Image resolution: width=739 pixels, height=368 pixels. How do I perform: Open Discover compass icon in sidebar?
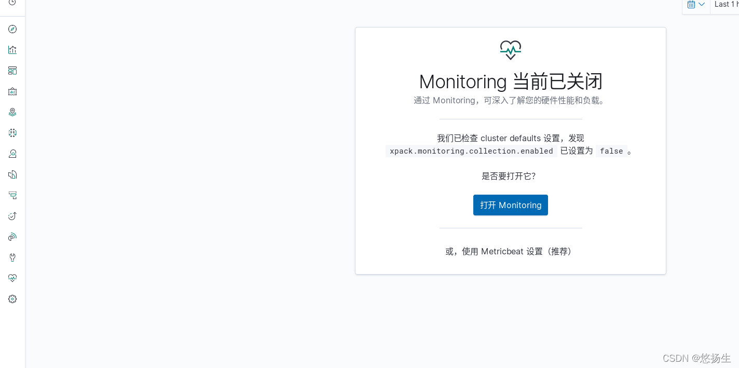click(x=12, y=29)
